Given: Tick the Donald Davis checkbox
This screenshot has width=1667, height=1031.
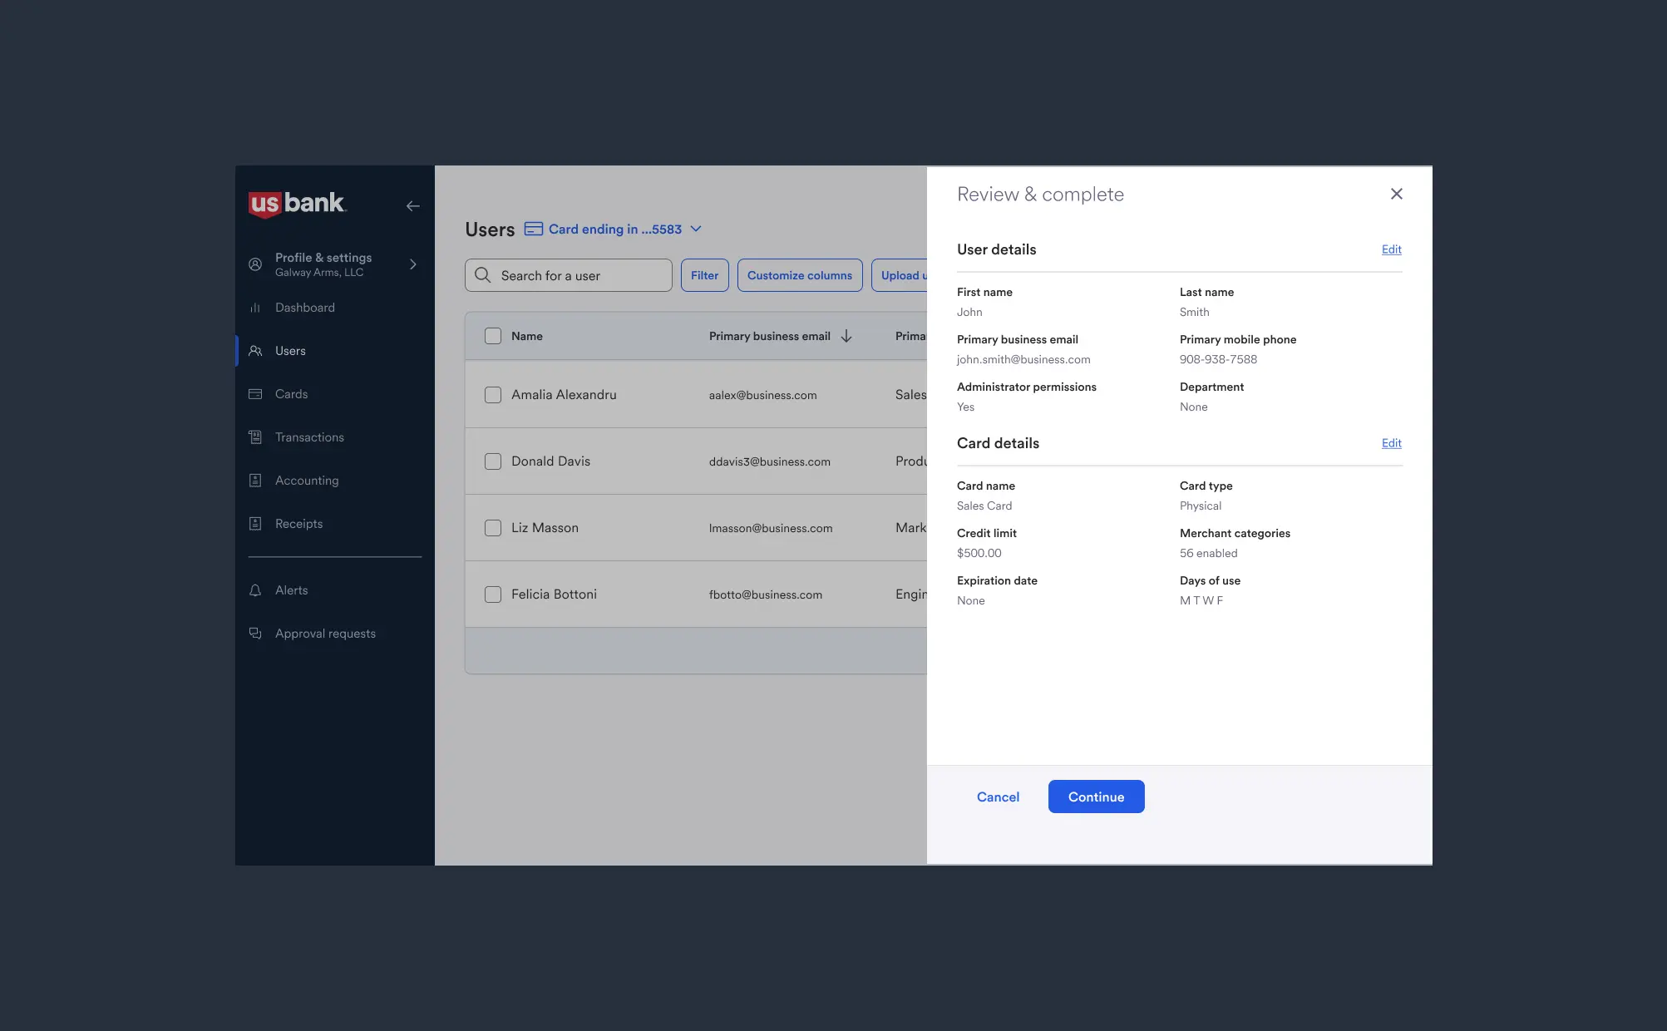Looking at the screenshot, I should click(x=493, y=461).
